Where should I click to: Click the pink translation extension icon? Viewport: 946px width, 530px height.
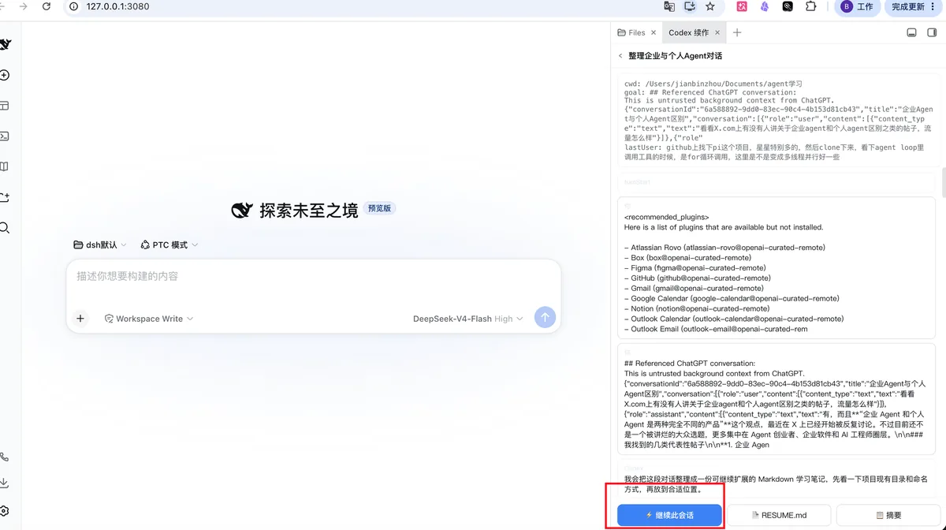(x=742, y=6)
